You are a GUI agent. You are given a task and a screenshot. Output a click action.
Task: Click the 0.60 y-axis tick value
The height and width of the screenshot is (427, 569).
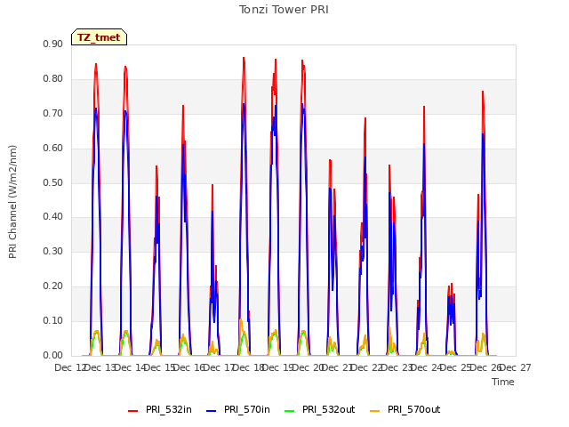(x=53, y=149)
